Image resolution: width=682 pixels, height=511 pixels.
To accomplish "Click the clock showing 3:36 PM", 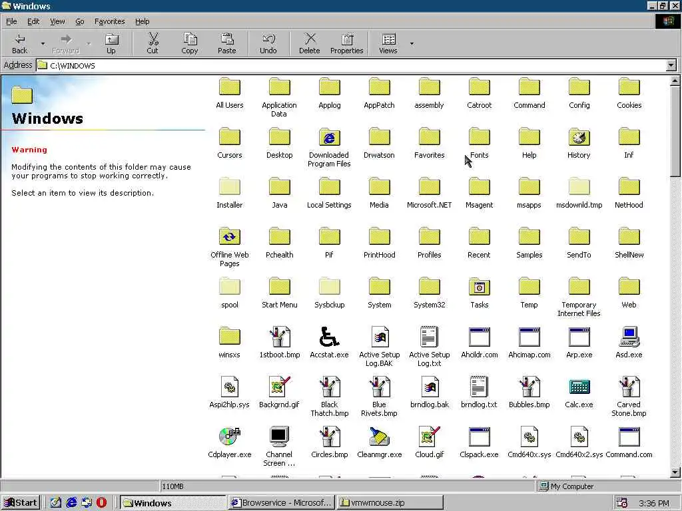I will tap(654, 503).
